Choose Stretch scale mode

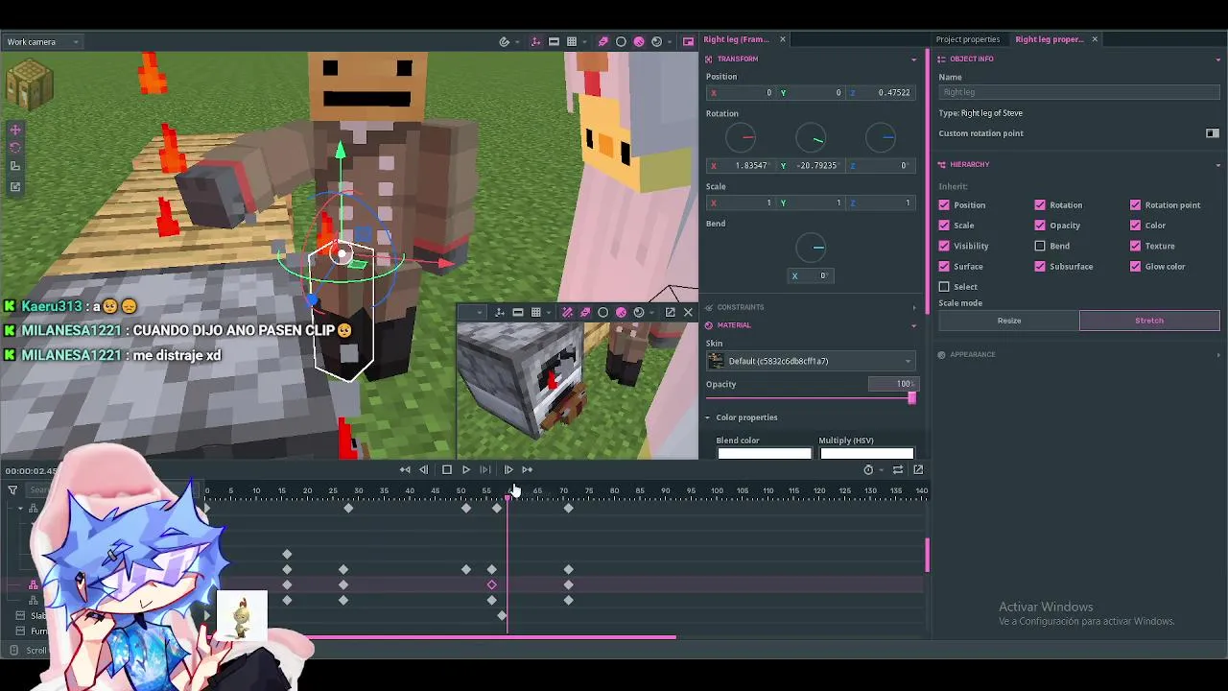[x=1149, y=321]
